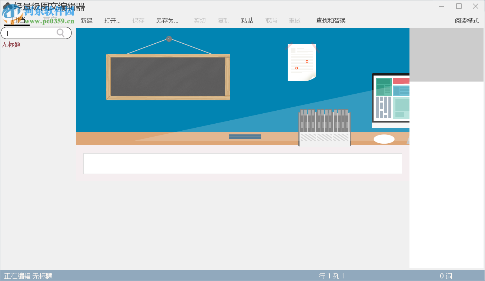
Task: Click the blank text entry area below the banner
Action: 242,163
